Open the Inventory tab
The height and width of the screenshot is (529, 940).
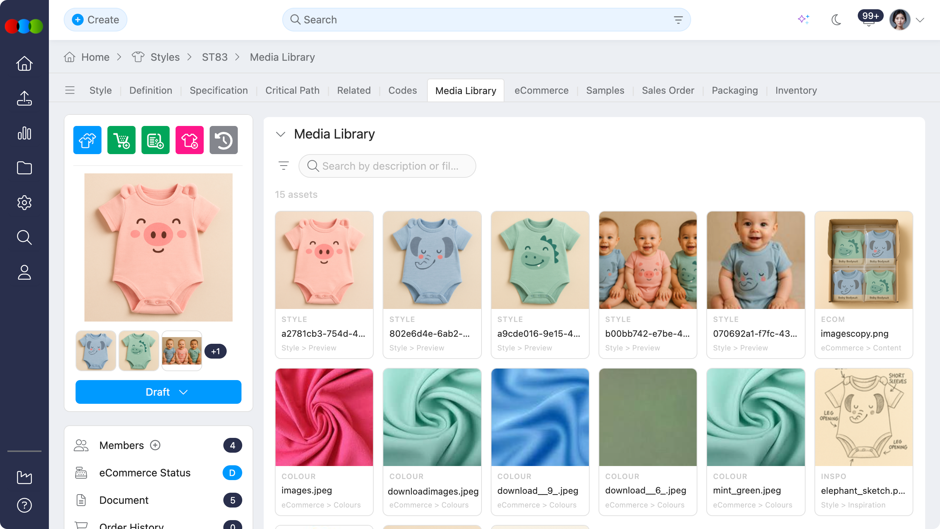pos(796,90)
